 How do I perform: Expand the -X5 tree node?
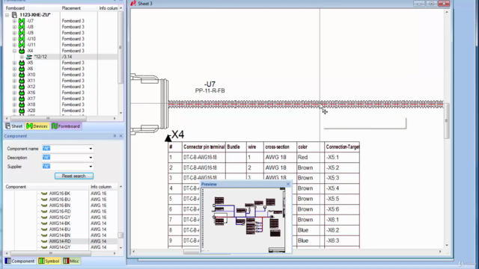(x=14, y=63)
